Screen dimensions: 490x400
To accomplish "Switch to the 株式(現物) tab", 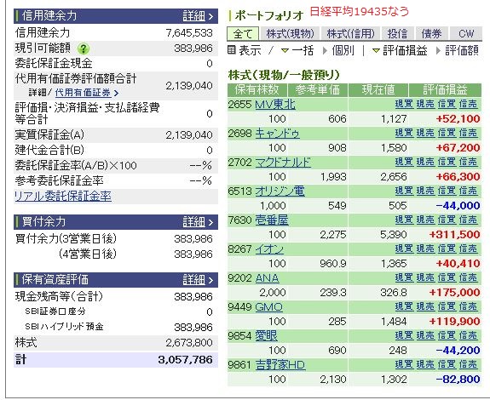I will click(290, 34).
